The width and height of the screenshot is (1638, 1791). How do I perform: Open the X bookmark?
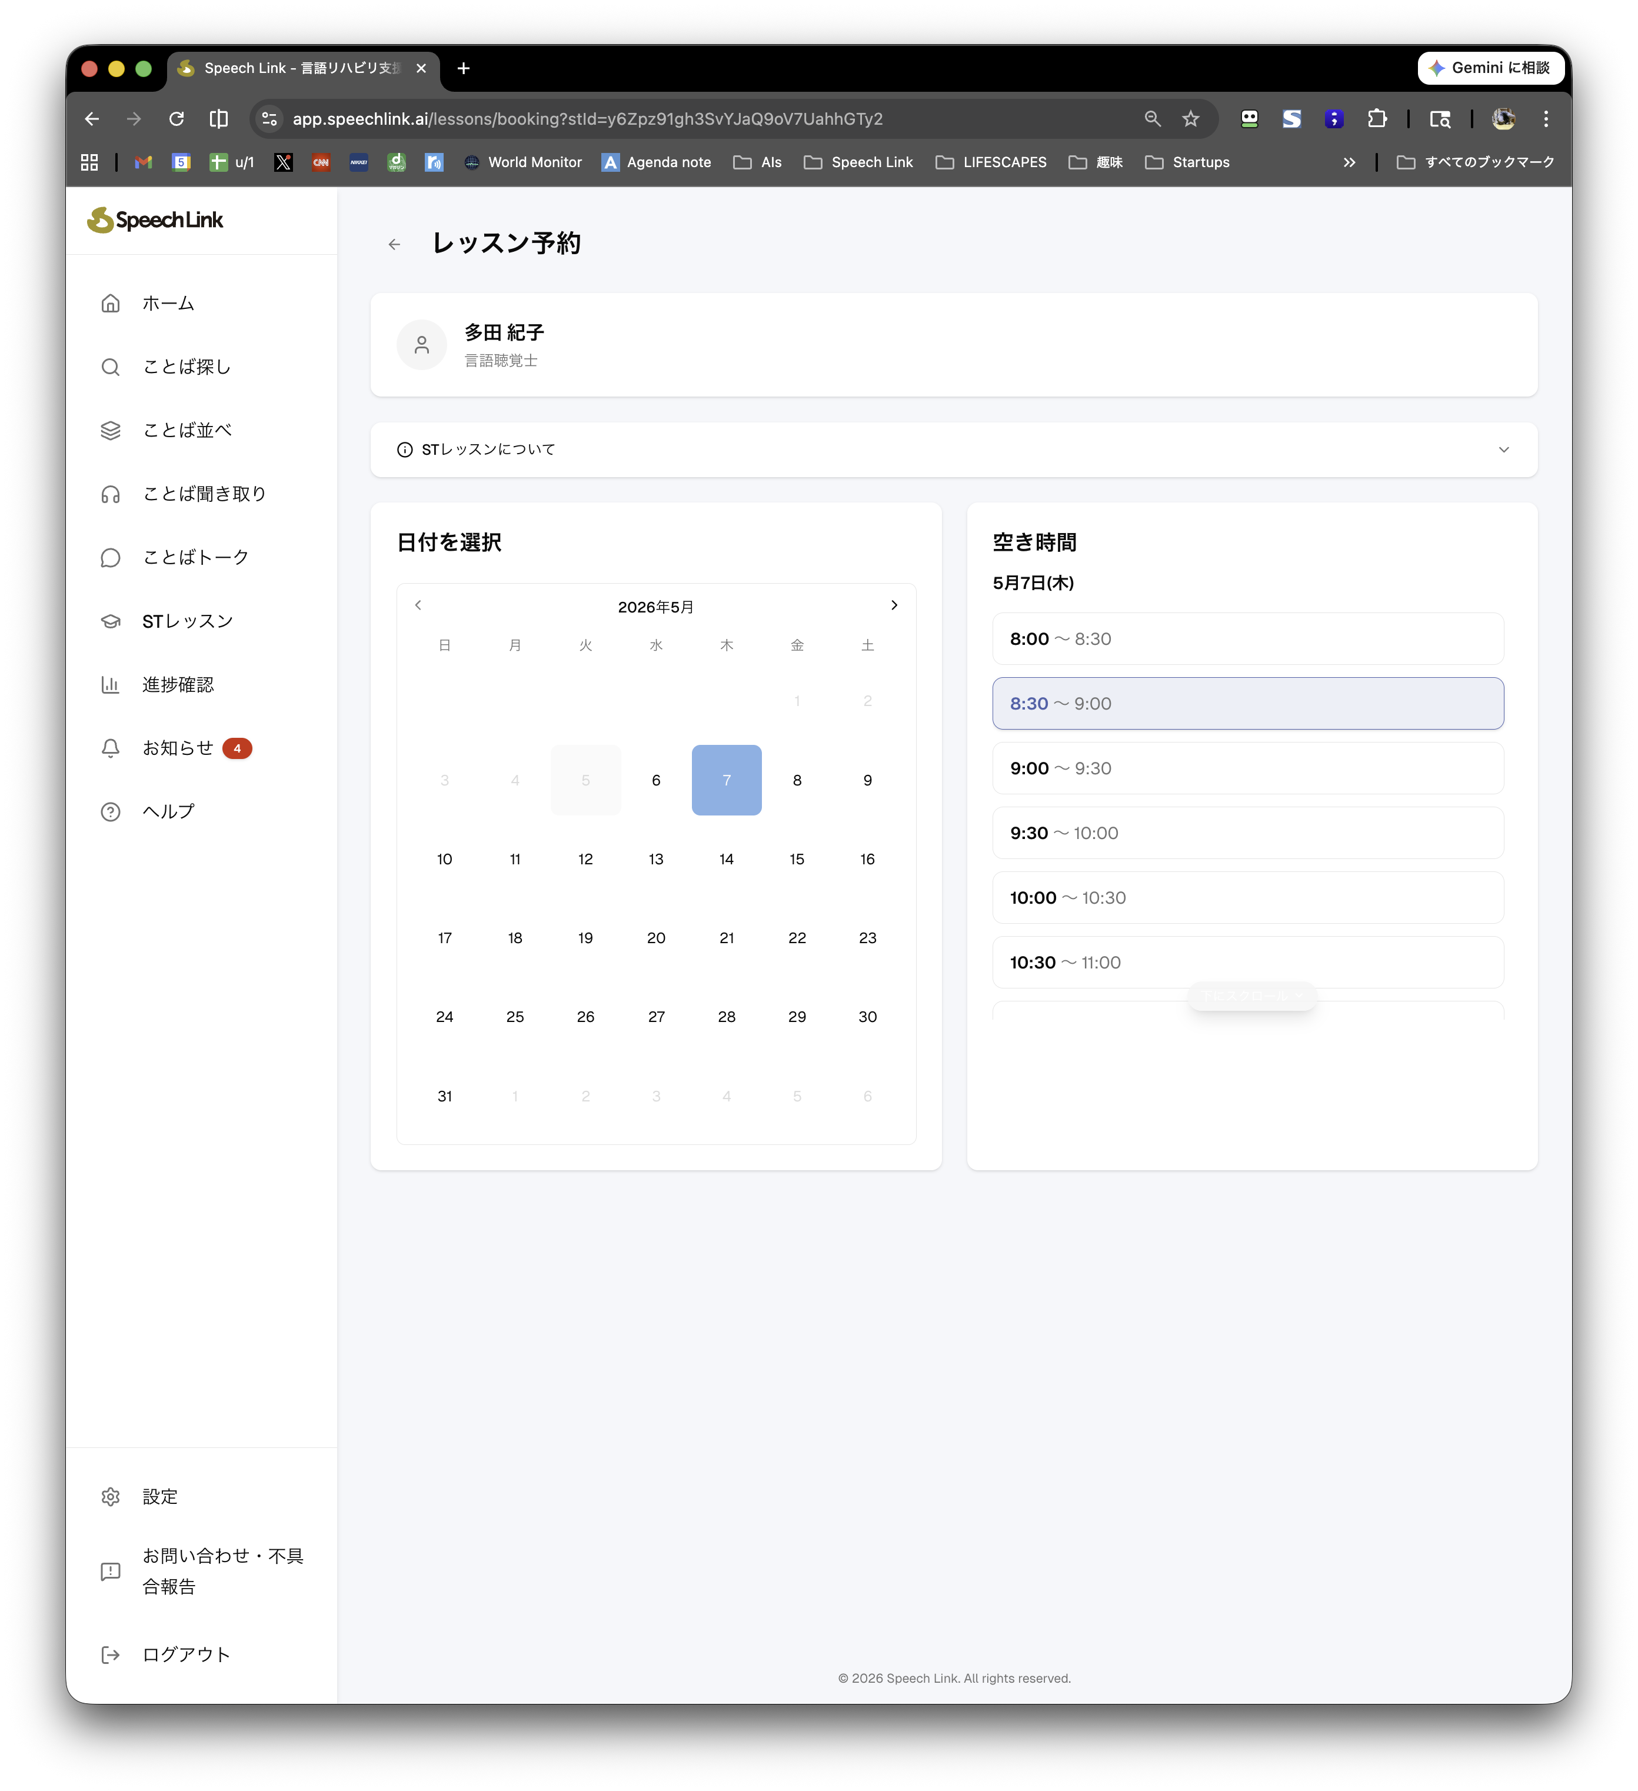coord(284,162)
